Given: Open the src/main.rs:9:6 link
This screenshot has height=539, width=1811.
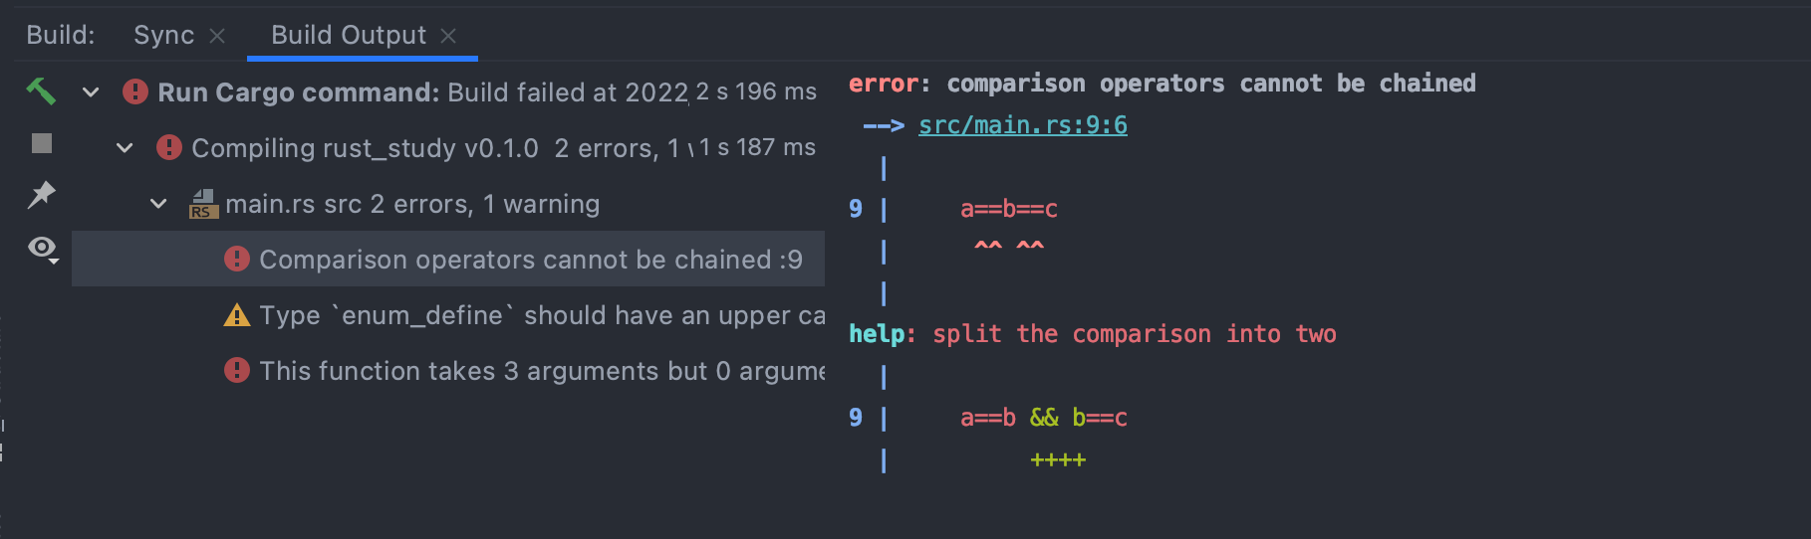Looking at the screenshot, I should point(1022,125).
